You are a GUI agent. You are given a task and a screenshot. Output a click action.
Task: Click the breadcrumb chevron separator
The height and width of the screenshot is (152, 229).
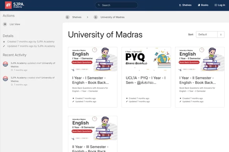(87, 17)
